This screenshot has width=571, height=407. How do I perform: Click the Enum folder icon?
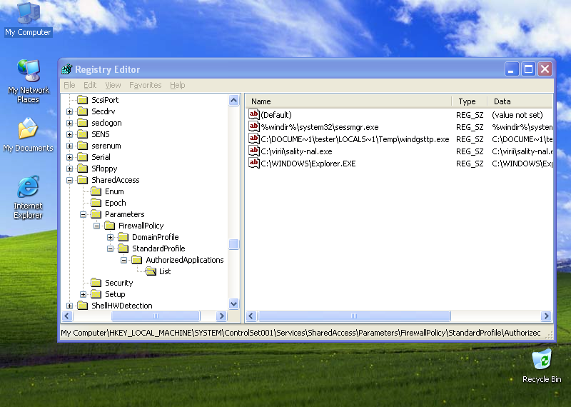pyautogui.click(x=96, y=191)
